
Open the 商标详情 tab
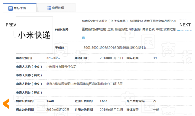pyautogui.click(x=20, y=8)
